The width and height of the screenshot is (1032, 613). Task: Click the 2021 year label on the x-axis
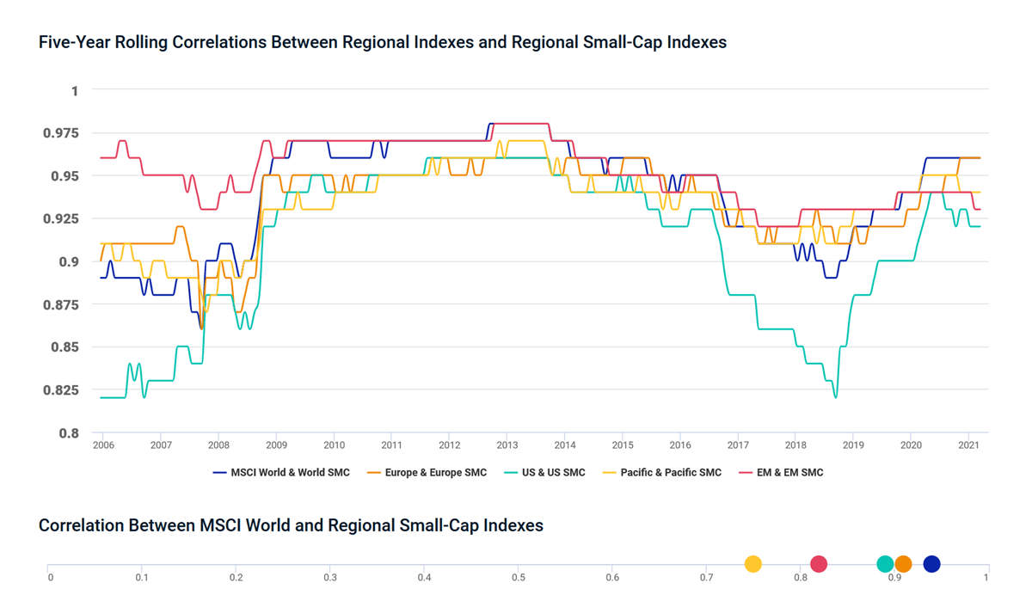pos(968,445)
